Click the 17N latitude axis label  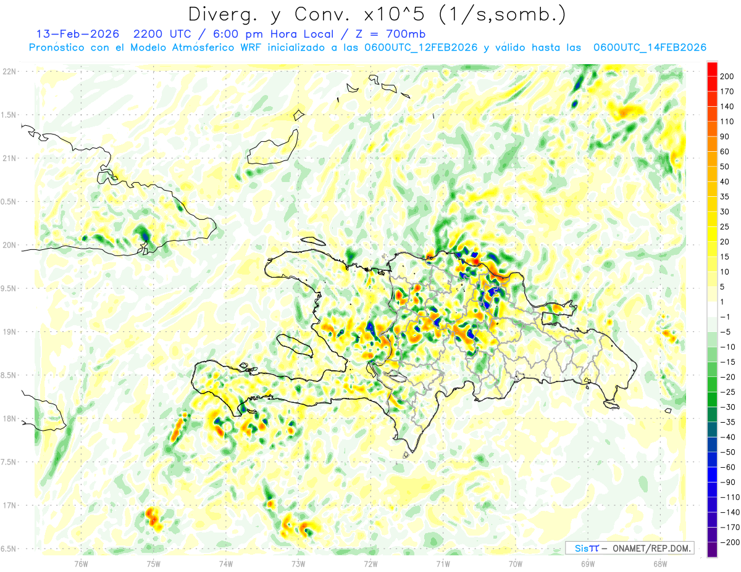9,505
